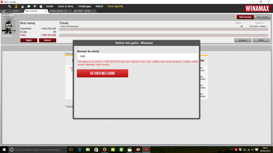Click the chat bubbles icon in toolbar

(29, 7)
